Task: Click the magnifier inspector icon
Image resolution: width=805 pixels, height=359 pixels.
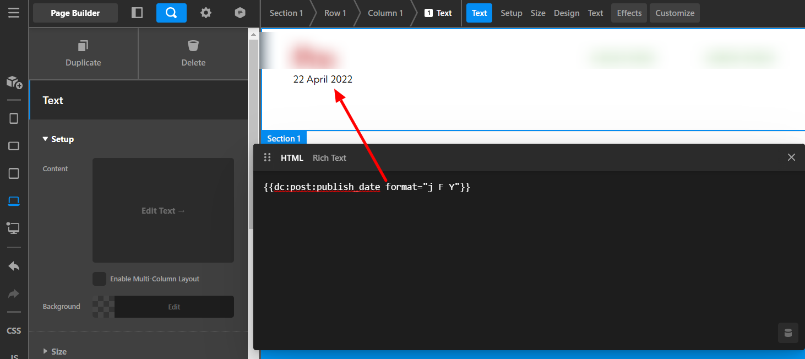Action: pyautogui.click(x=171, y=13)
